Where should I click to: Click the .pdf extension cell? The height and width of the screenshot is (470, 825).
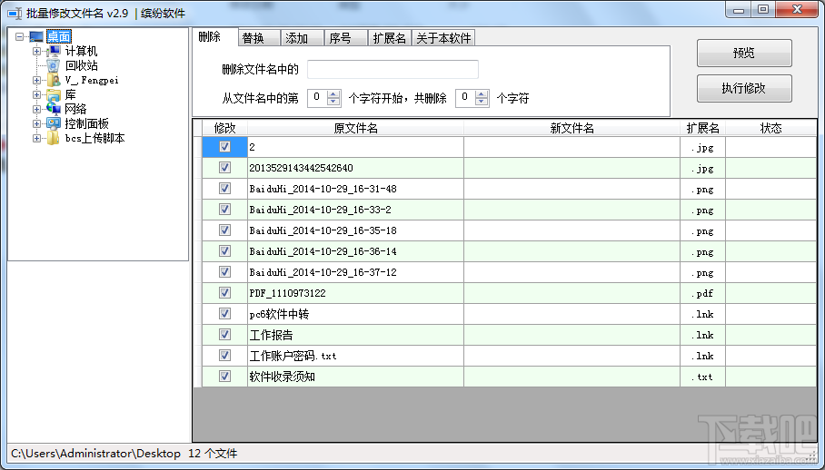coord(703,293)
